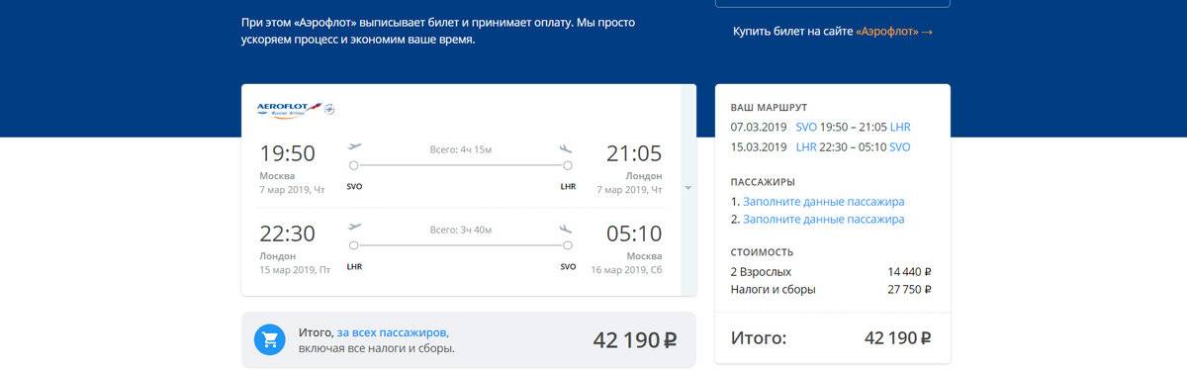This screenshot has height=371, width=1187.
Task: Click the SVO departure point on outbound route line
Action: click(353, 166)
